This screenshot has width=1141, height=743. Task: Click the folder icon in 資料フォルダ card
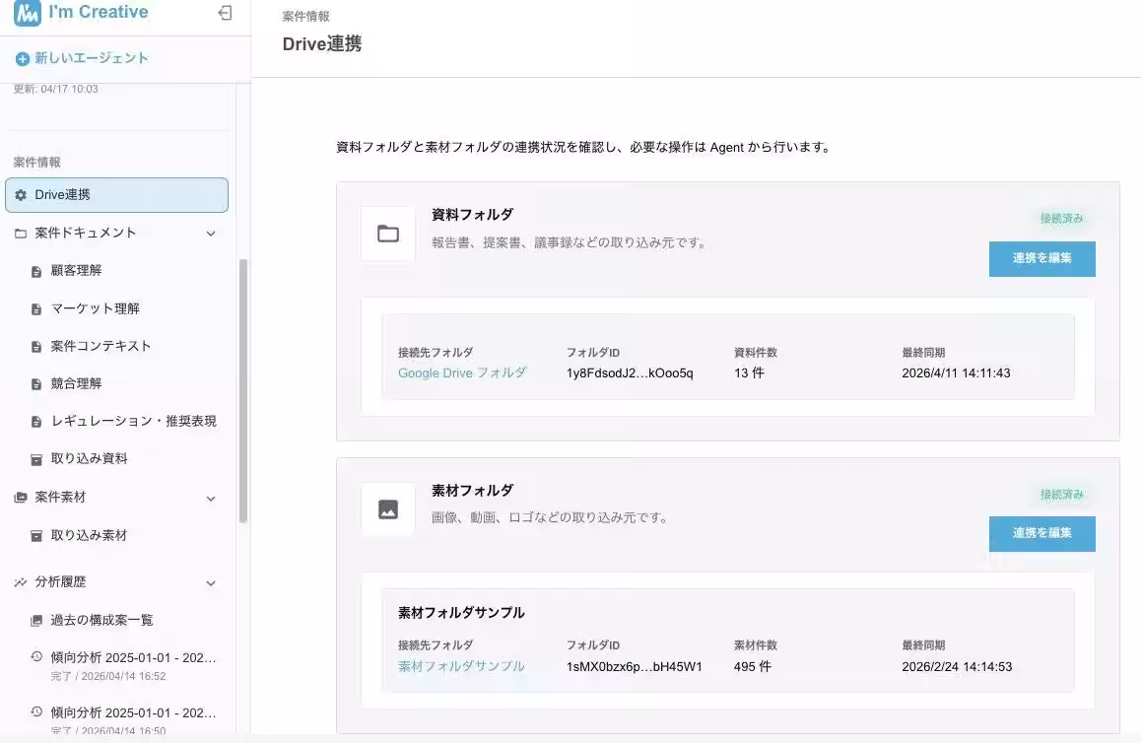coord(387,234)
